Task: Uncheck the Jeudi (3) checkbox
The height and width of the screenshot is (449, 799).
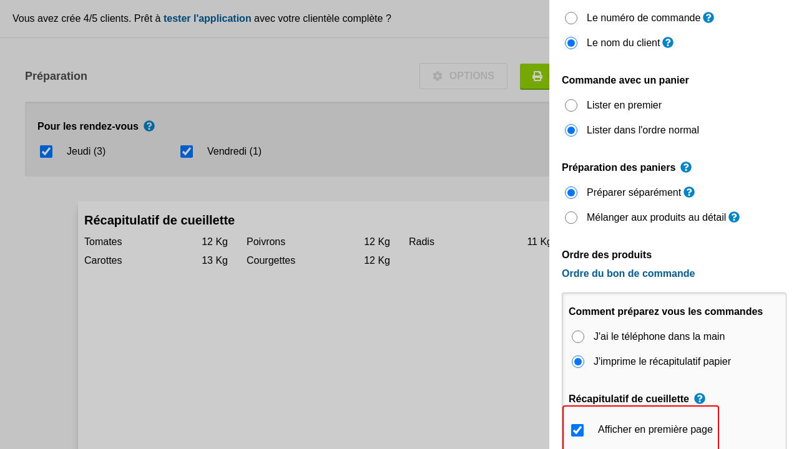Action: [x=46, y=152]
